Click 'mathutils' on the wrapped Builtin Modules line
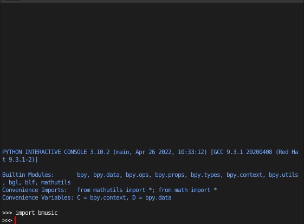Viewport: 304px width, 224px height. tap(56, 182)
